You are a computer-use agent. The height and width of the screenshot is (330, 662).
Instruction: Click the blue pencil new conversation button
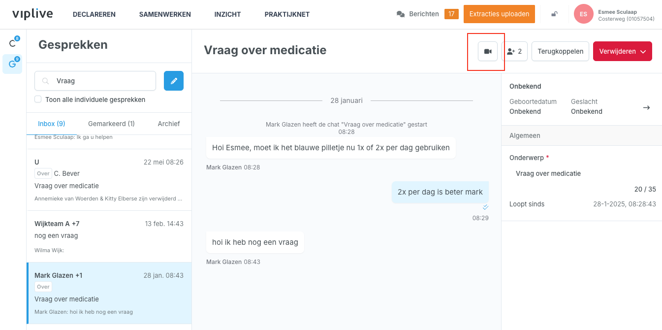[174, 81]
